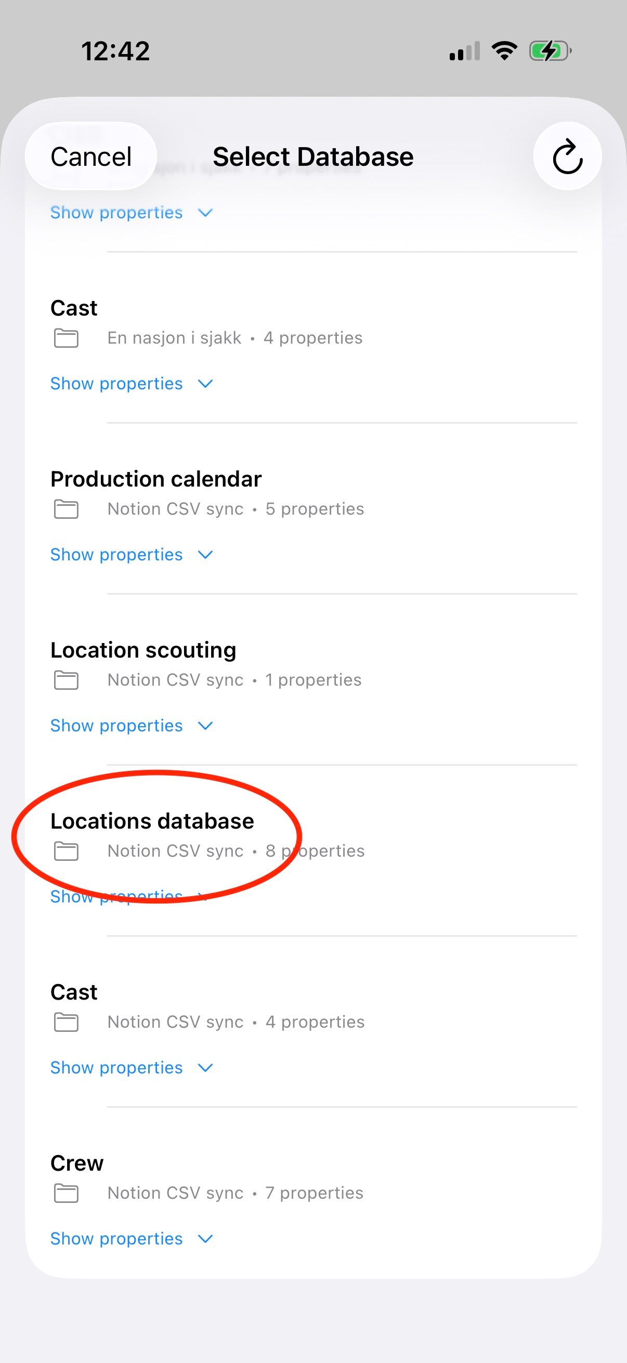The image size is (627, 1363).
Task: Click the folder icon under Production calendar
Action: pos(66,509)
